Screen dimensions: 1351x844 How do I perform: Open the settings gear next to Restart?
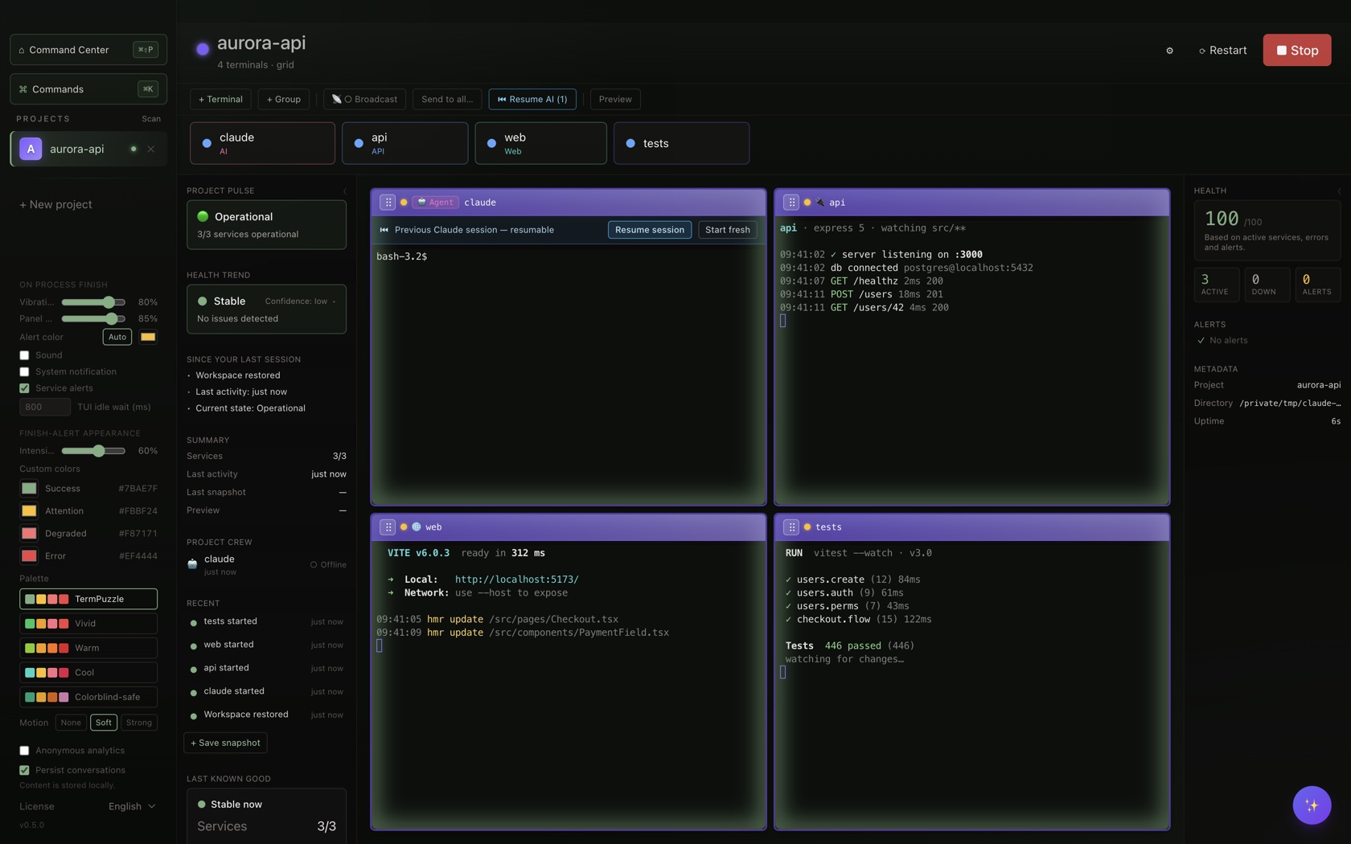[x=1169, y=51]
